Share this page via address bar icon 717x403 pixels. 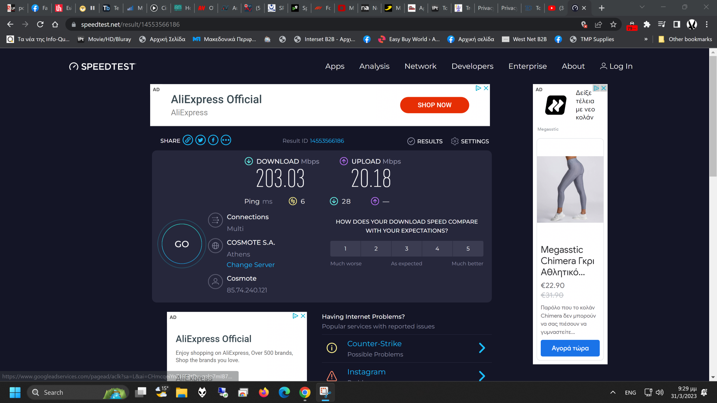coord(598,24)
